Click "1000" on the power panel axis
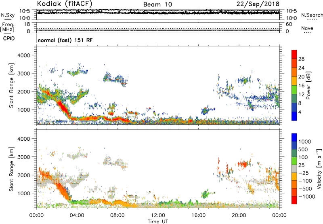 (x=24, y=110)
